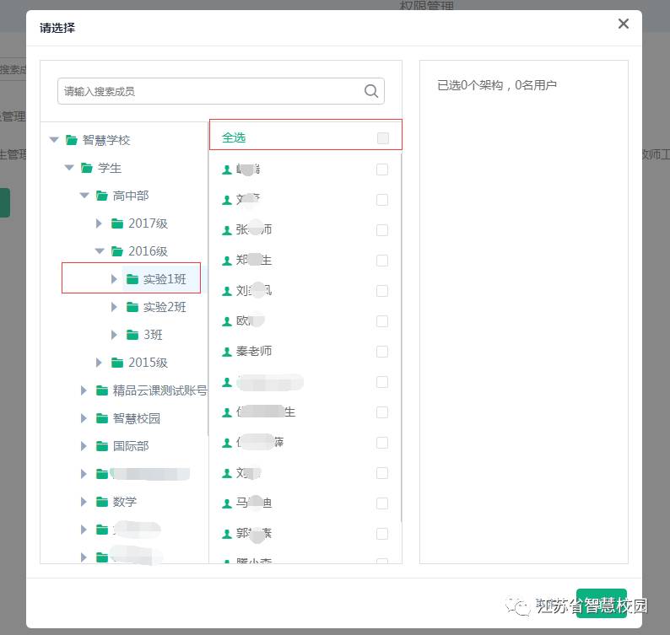This screenshot has height=635, width=670.
Task: Click the person icon beside 秦老师
Action: (x=227, y=352)
